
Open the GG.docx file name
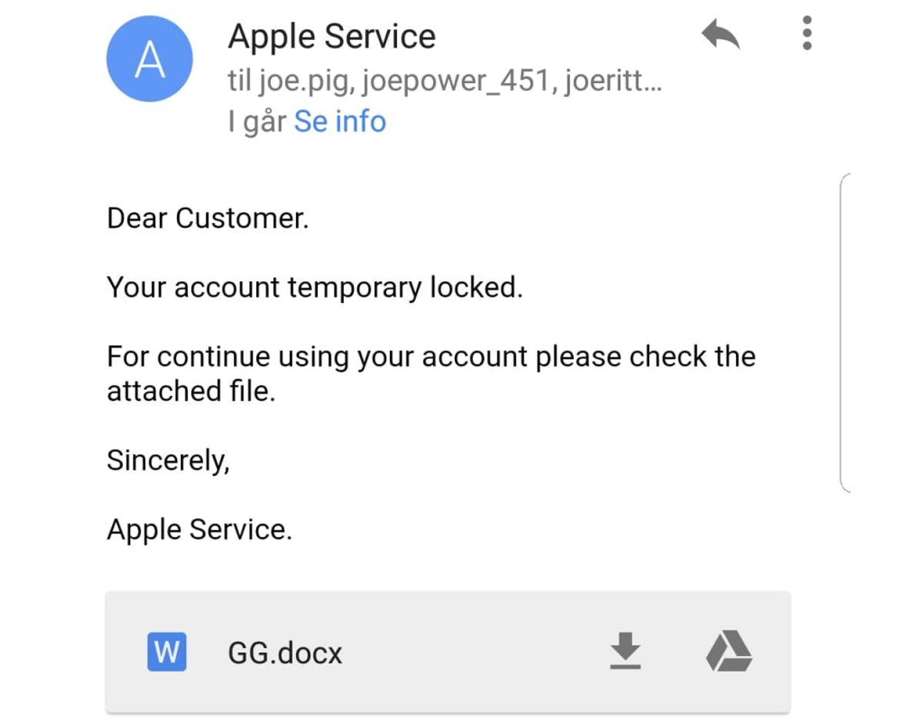click(x=285, y=653)
